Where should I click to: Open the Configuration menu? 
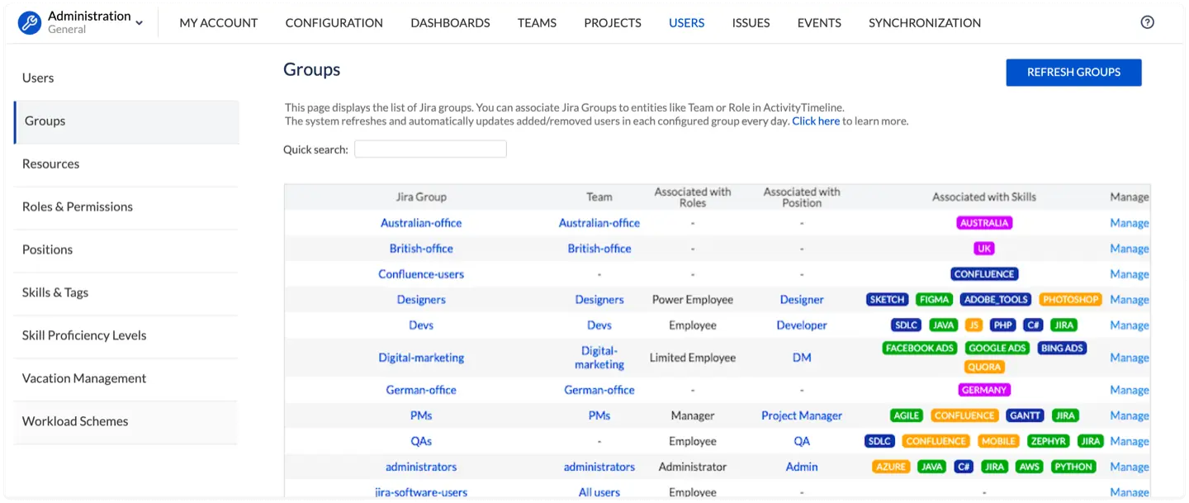tap(334, 23)
